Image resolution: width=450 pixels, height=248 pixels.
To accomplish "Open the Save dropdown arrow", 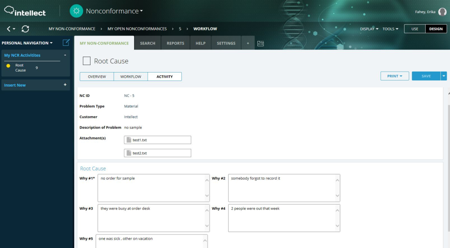I will point(444,76).
